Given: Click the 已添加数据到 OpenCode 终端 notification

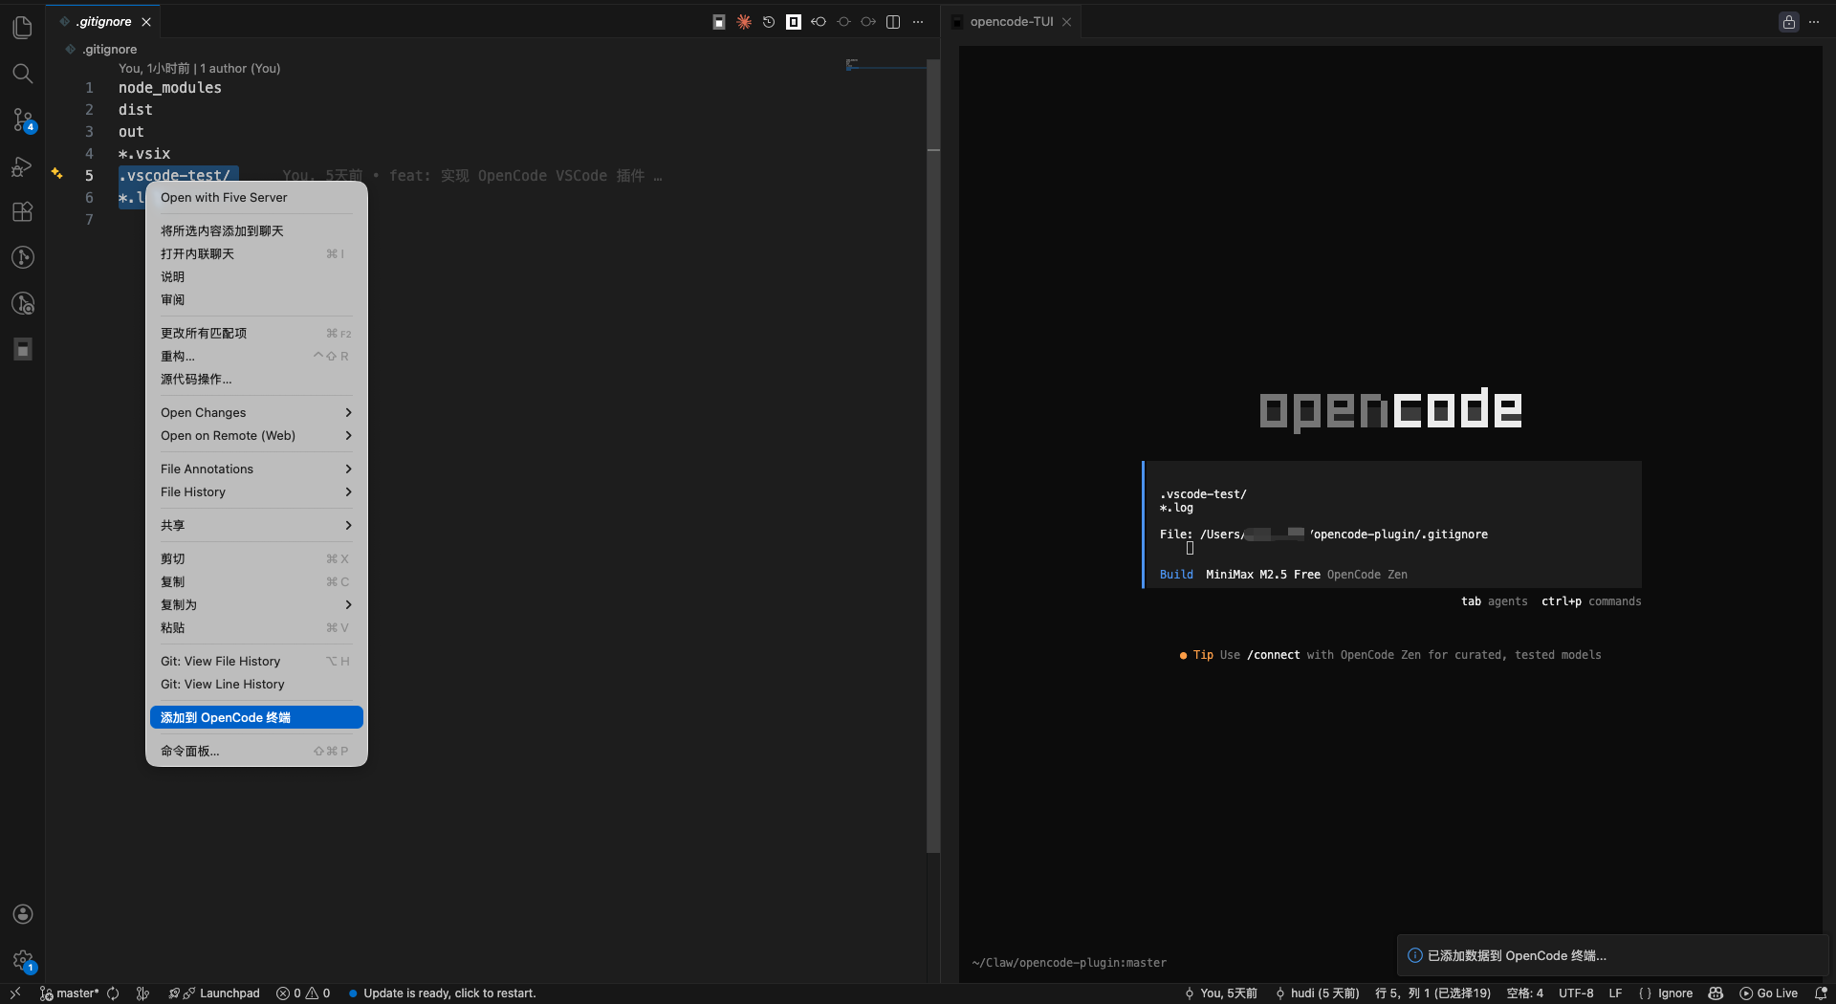Looking at the screenshot, I should click(1612, 955).
